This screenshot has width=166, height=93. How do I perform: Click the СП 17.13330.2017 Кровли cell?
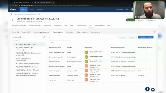118,75
